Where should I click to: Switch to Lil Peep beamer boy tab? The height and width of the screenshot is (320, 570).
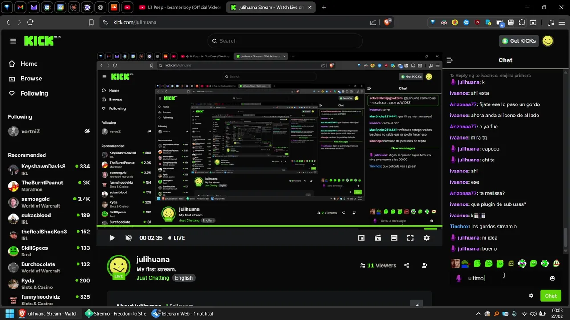179,8
